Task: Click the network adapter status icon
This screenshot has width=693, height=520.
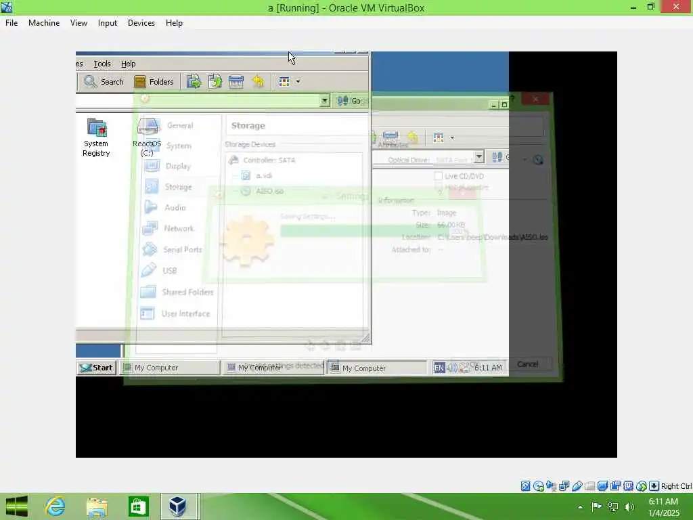Action: click(x=564, y=486)
